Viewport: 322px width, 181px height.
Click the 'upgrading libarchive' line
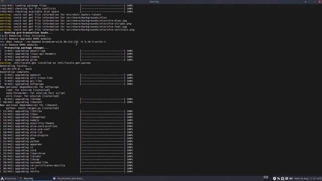point(66,153)
